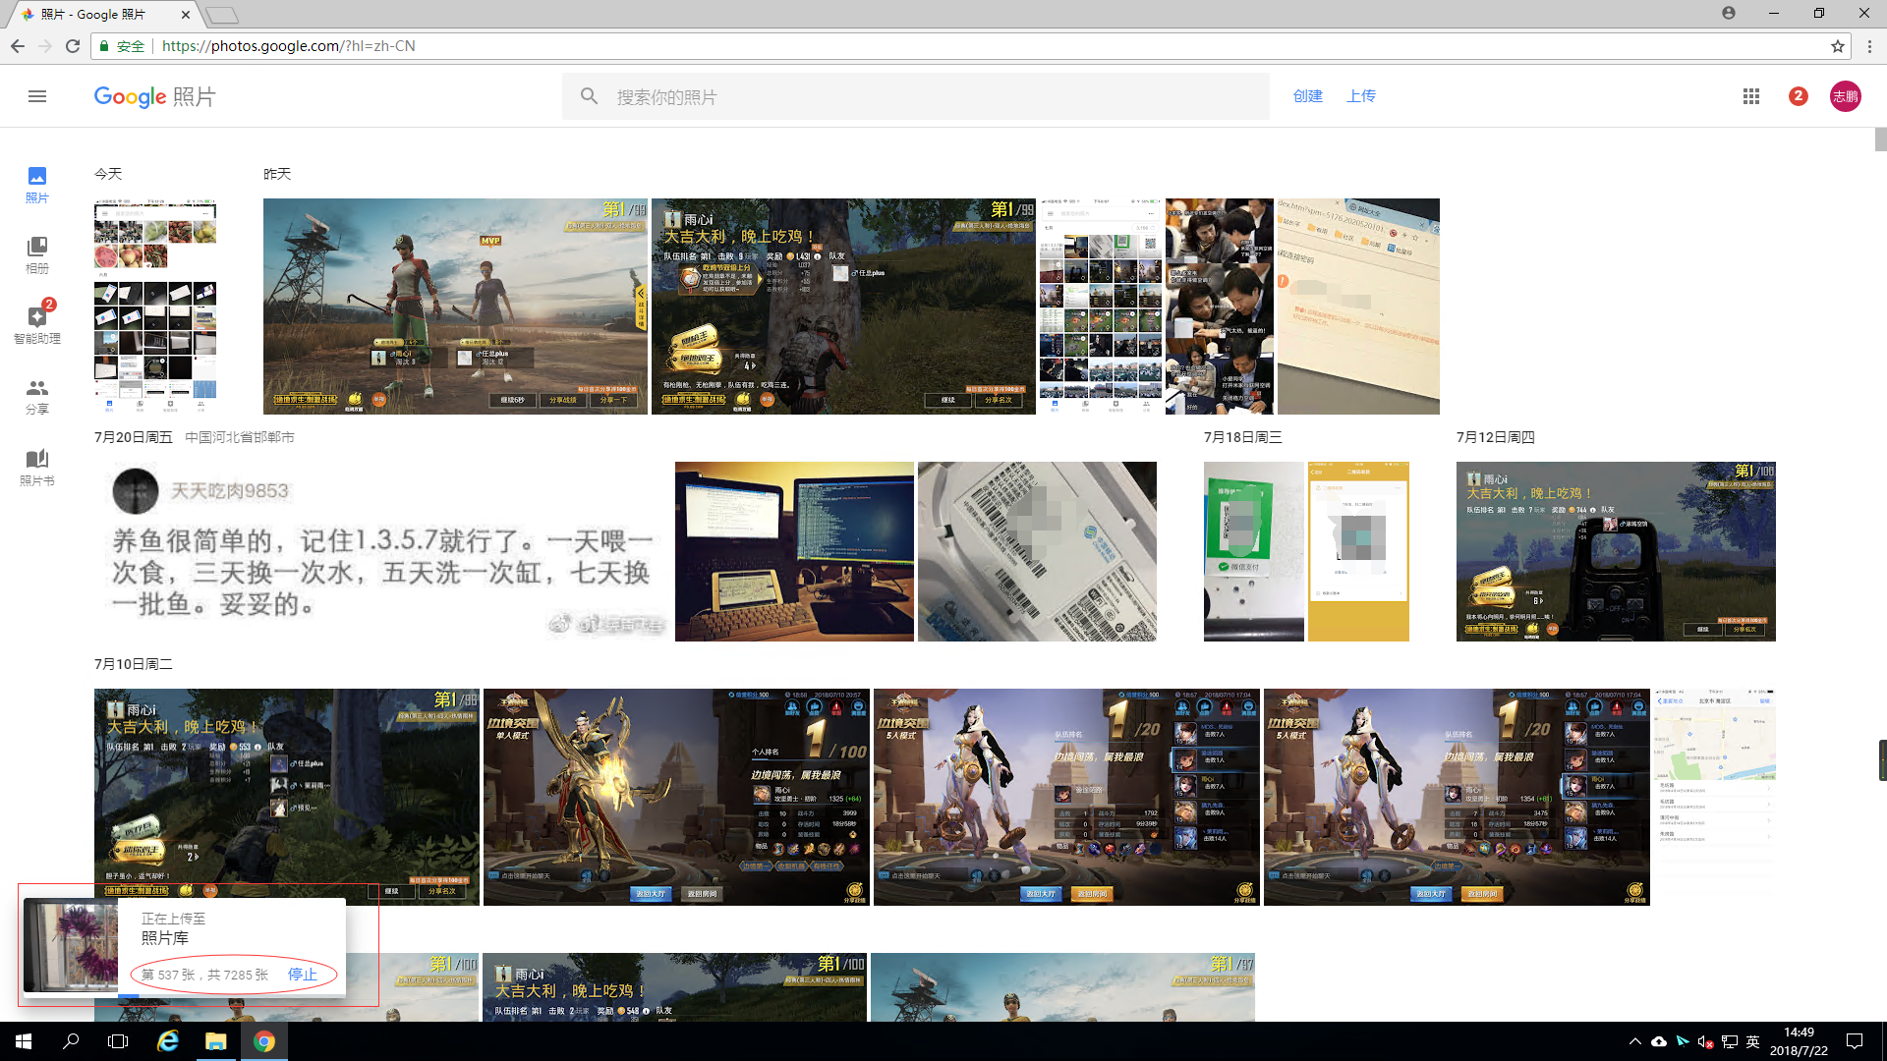Select the 7月20日周五 date heading
Viewport: 1887px width, 1061px height.
click(x=134, y=437)
